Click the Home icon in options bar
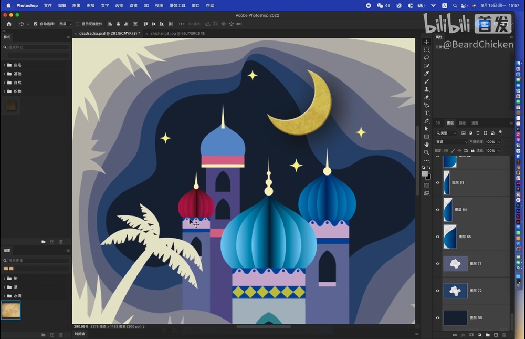Viewport: 525px width, 339px height. point(9,24)
